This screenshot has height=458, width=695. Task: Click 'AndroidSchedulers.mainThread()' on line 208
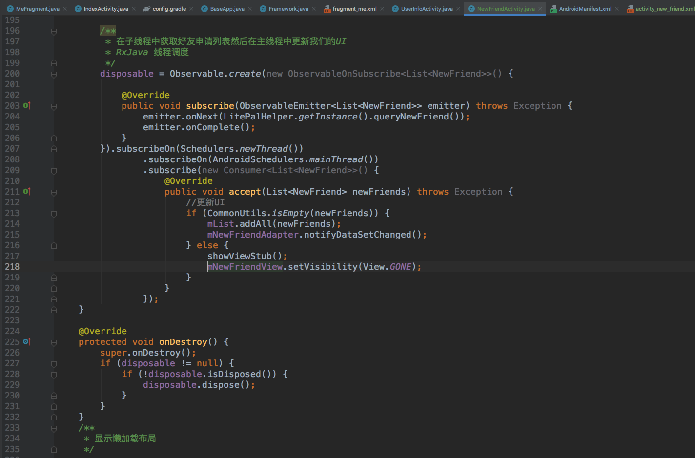[293, 159]
